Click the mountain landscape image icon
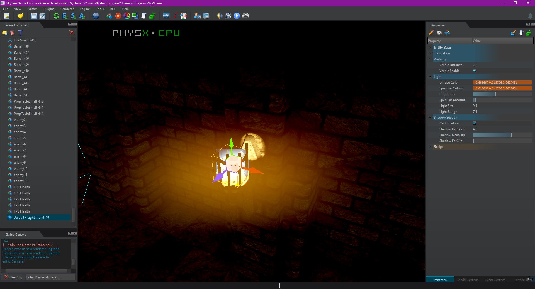This screenshot has height=289, width=535. pyautogui.click(x=166, y=16)
